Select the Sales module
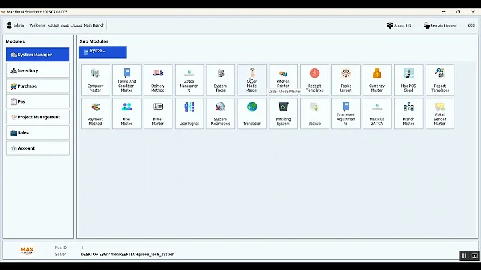 tap(38, 132)
